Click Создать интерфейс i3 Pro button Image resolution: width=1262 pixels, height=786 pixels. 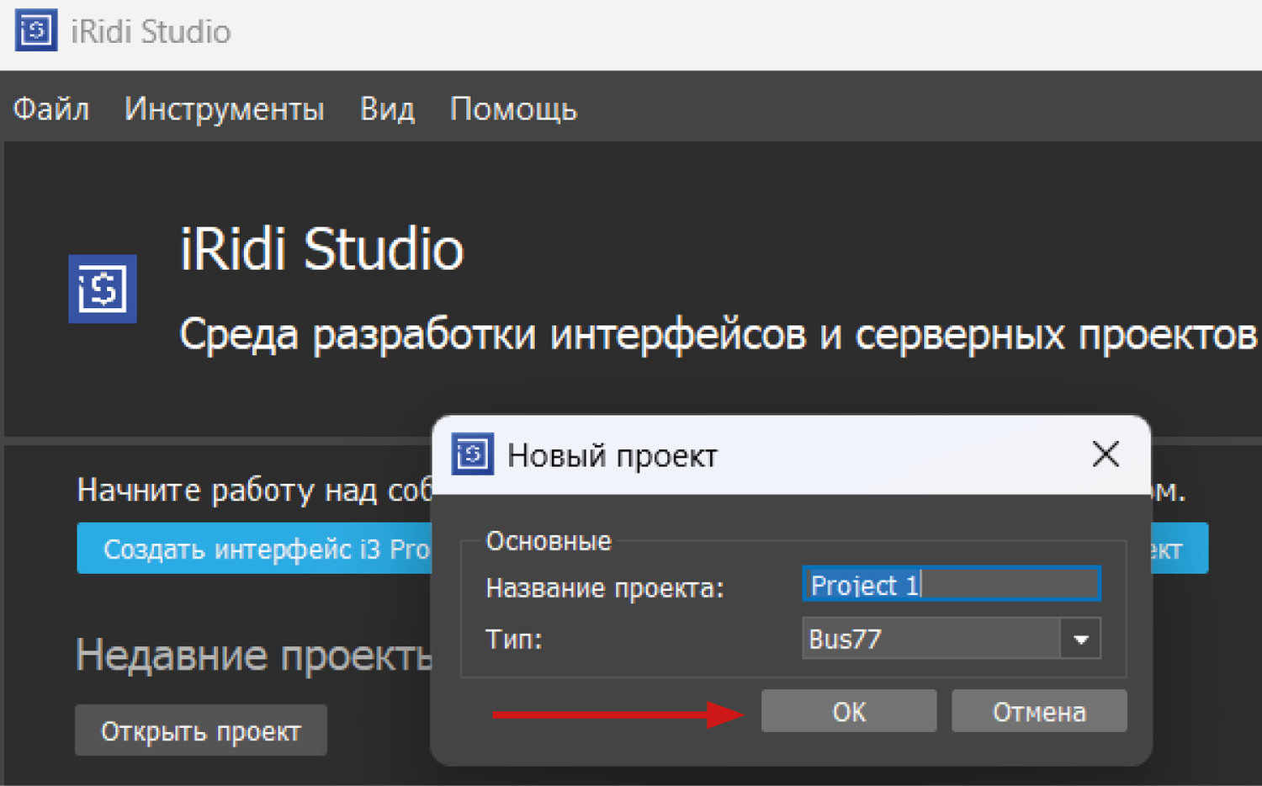254,549
